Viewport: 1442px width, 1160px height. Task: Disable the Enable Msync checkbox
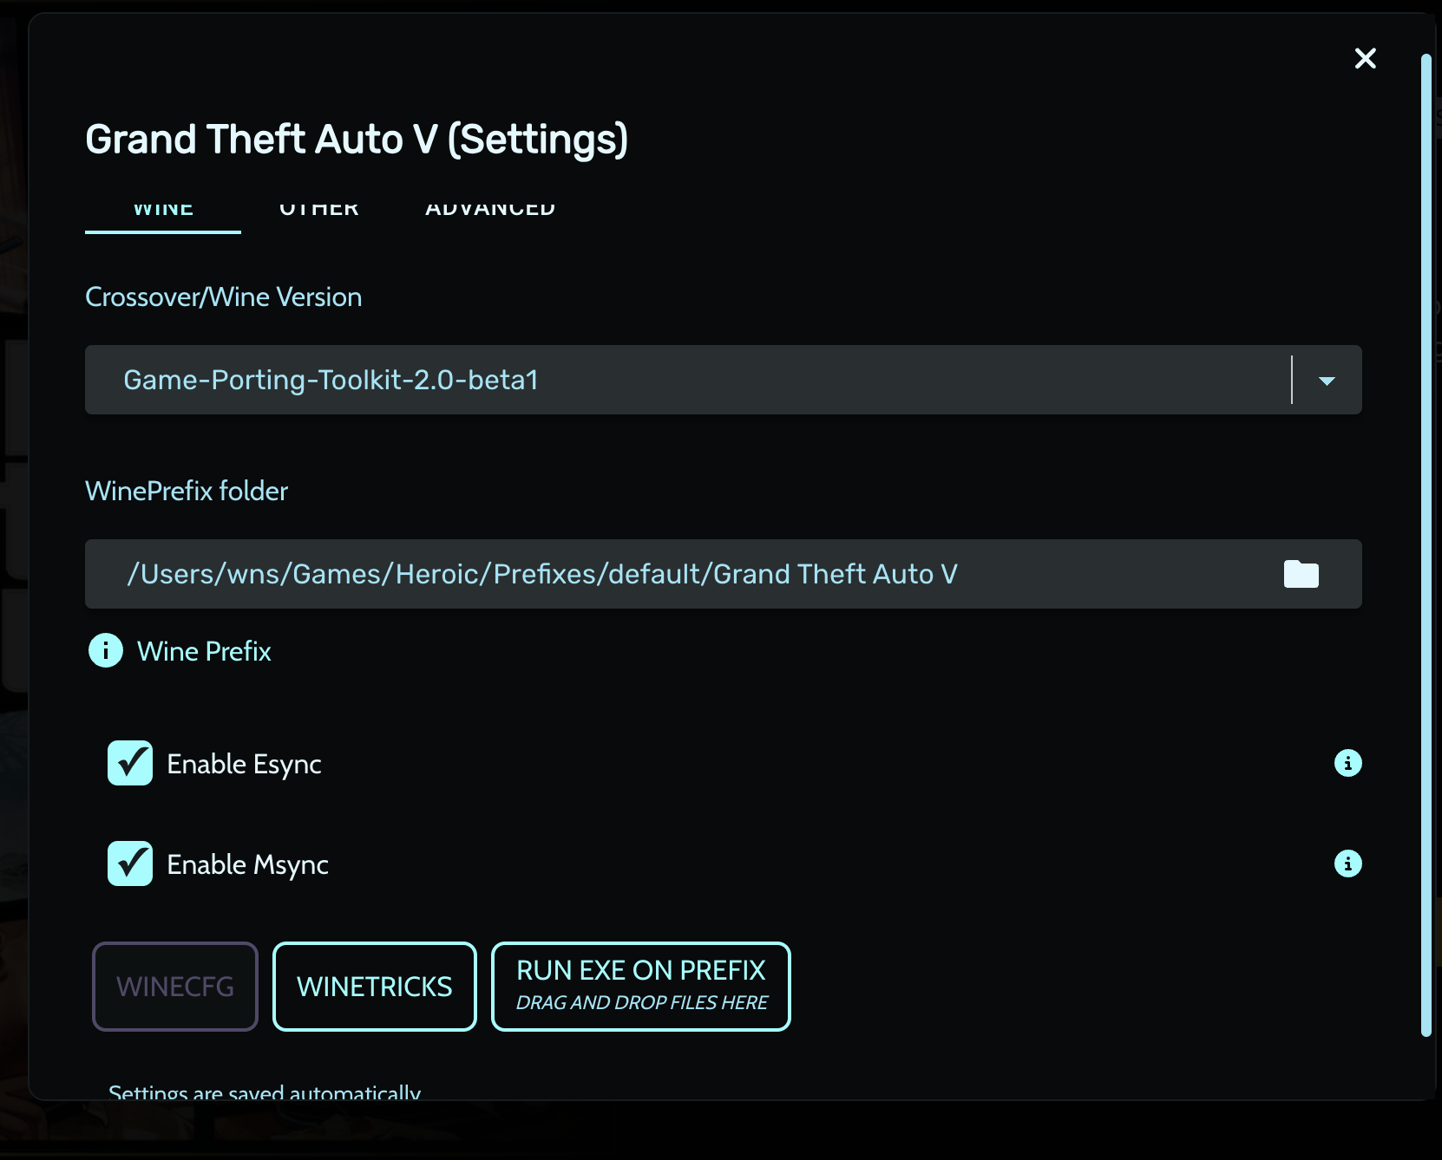tap(130, 863)
